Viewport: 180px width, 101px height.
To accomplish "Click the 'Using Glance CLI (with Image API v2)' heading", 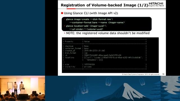I will (91, 13).
